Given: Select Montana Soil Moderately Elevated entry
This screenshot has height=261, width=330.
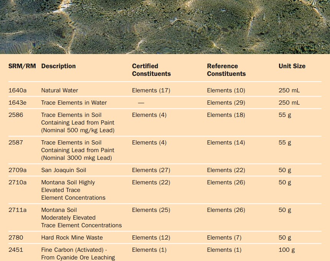Looking at the screenshot, I should [81, 218].
